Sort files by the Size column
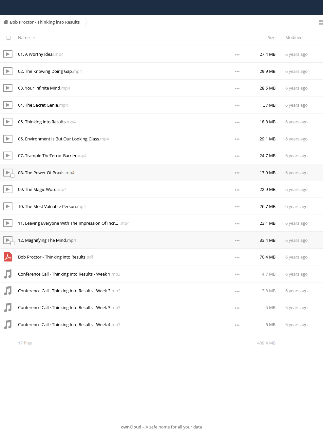Viewport: 323px width, 437px height. click(272, 38)
